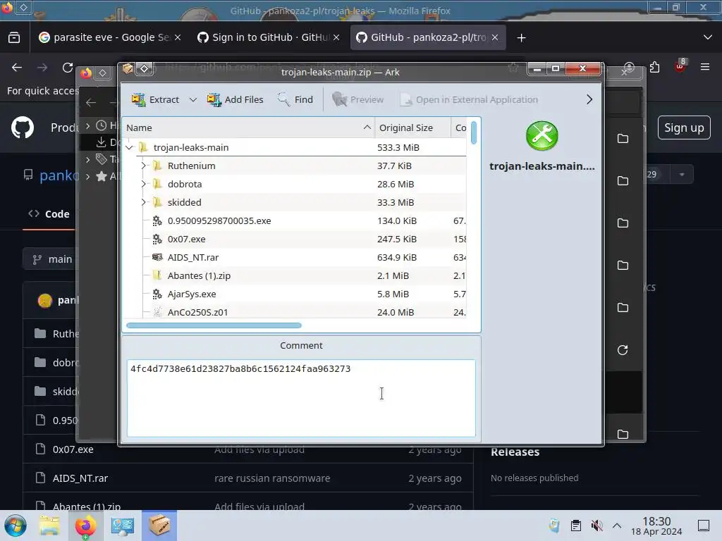Open the Releases heading link
The height and width of the screenshot is (541, 722).
pyautogui.click(x=515, y=452)
